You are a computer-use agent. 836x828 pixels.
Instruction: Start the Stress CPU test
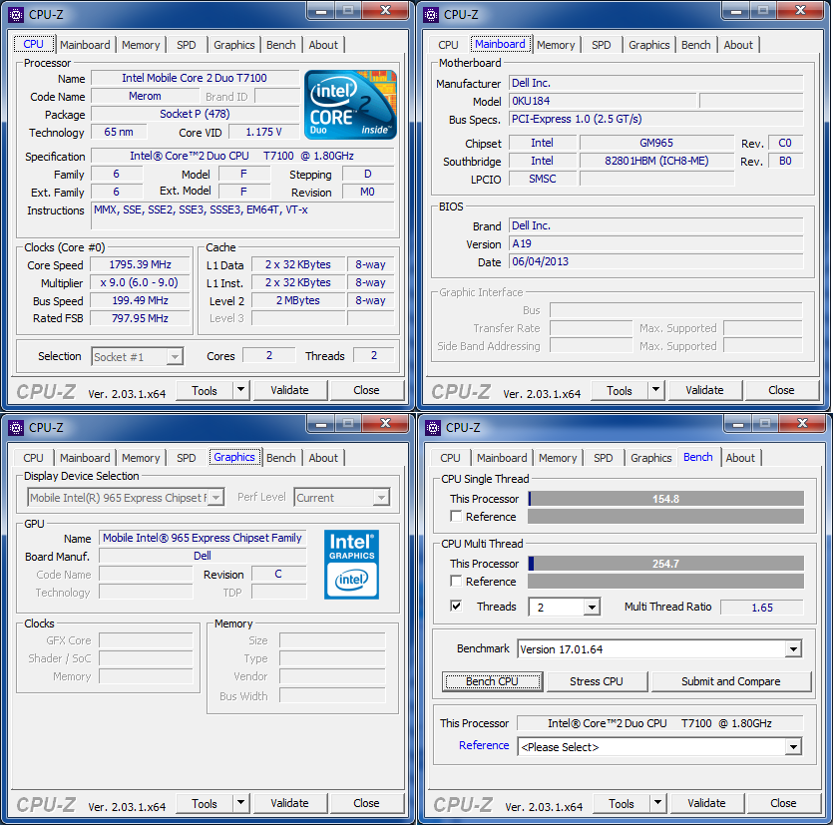597,681
